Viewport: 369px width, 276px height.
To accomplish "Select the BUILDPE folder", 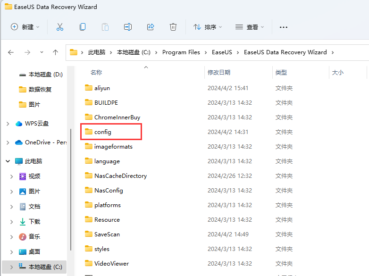I will tap(106, 102).
